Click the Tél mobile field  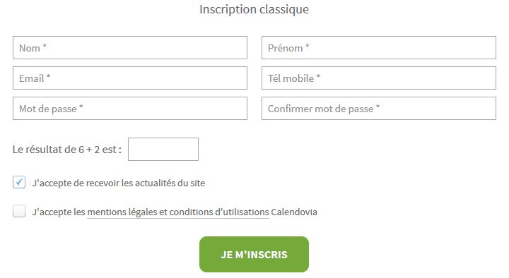[379, 78]
